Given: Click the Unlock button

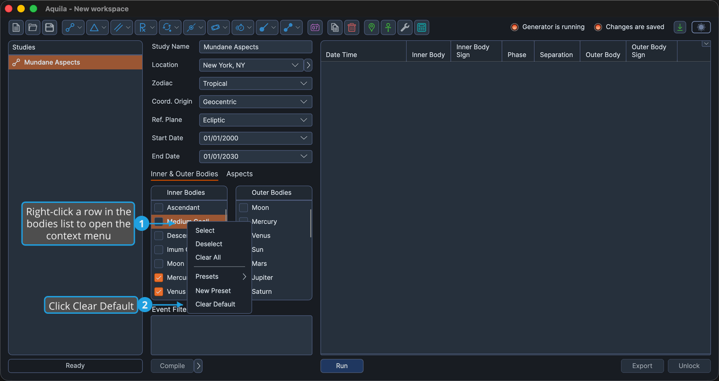Looking at the screenshot, I should click(689, 366).
